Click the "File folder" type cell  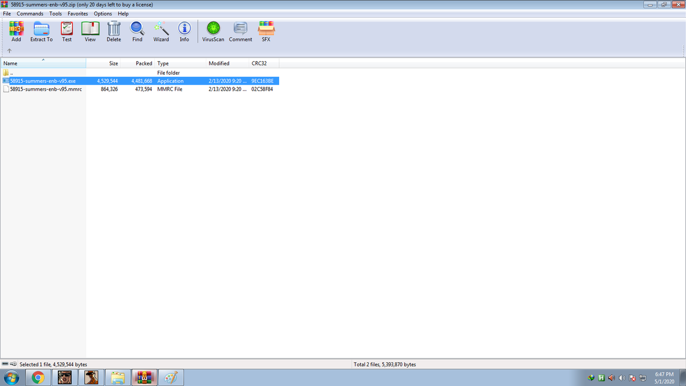(x=168, y=72)
